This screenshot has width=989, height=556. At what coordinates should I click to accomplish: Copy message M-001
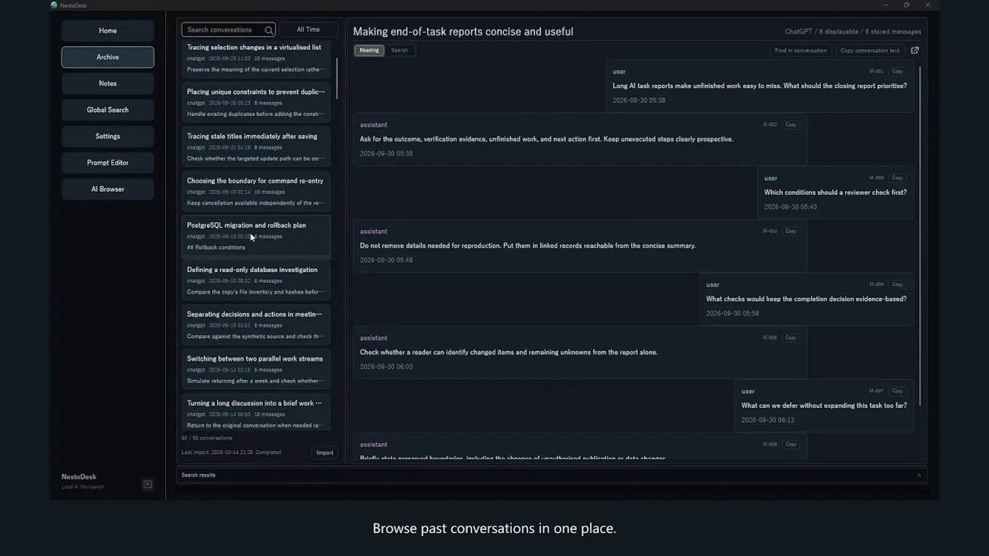tap(898, 72)
